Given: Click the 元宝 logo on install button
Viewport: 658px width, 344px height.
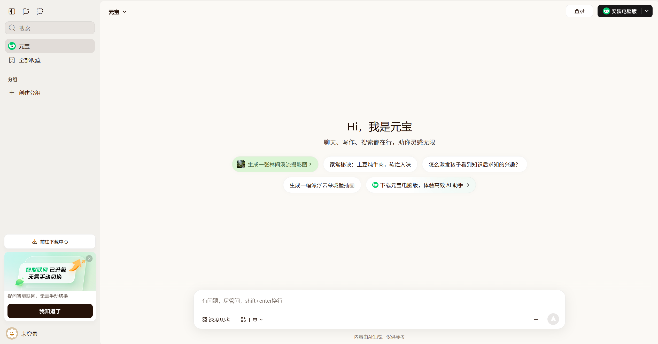Looking at the screenshot, I should (606, 11).
